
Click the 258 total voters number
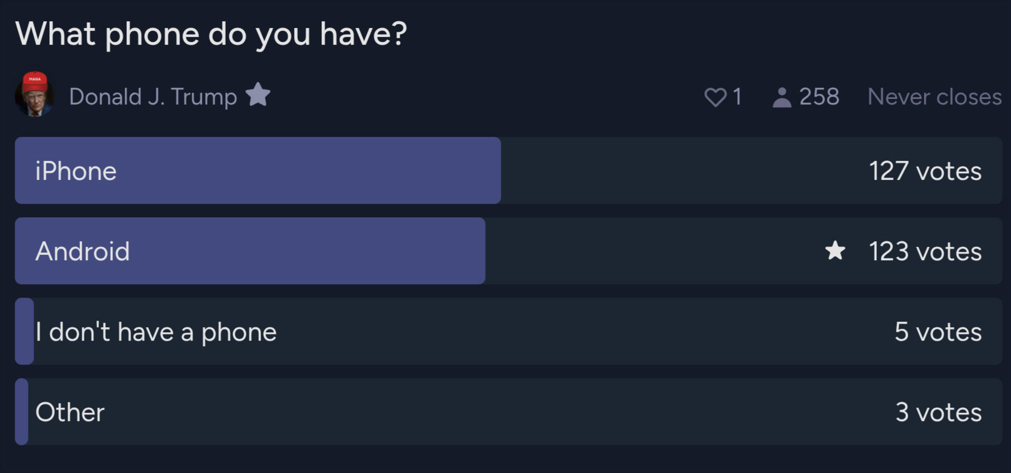[x=819, y=97]
